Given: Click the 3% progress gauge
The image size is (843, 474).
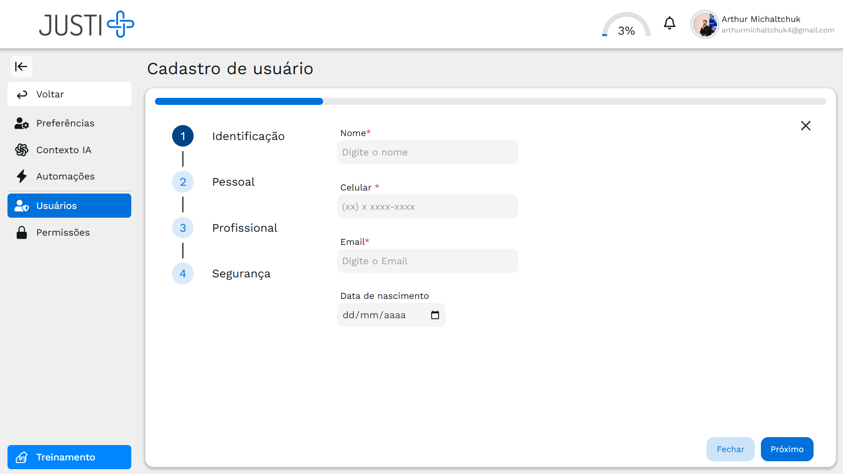Looking at the screenshot, I should [x=626, y=26].
